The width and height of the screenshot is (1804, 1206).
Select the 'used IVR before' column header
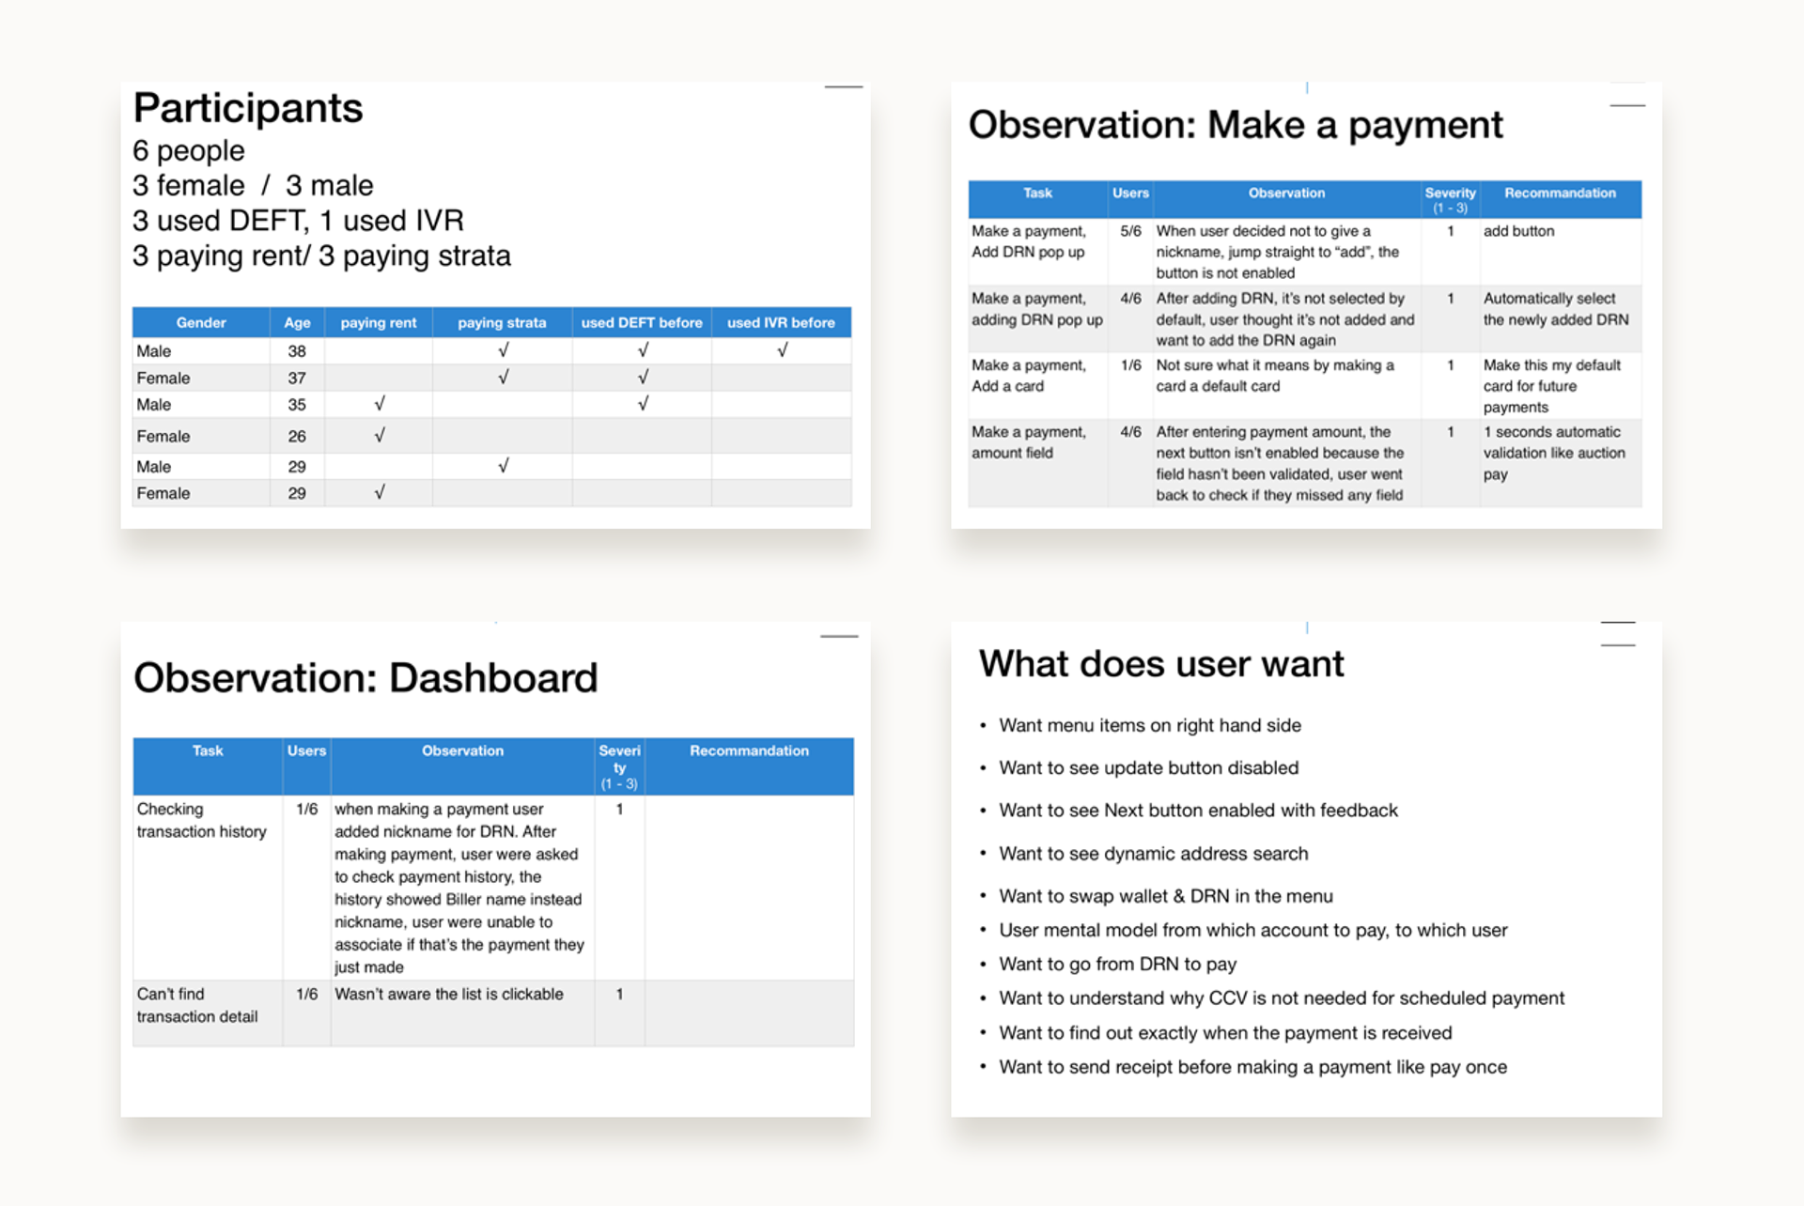[x=781, y=322]
